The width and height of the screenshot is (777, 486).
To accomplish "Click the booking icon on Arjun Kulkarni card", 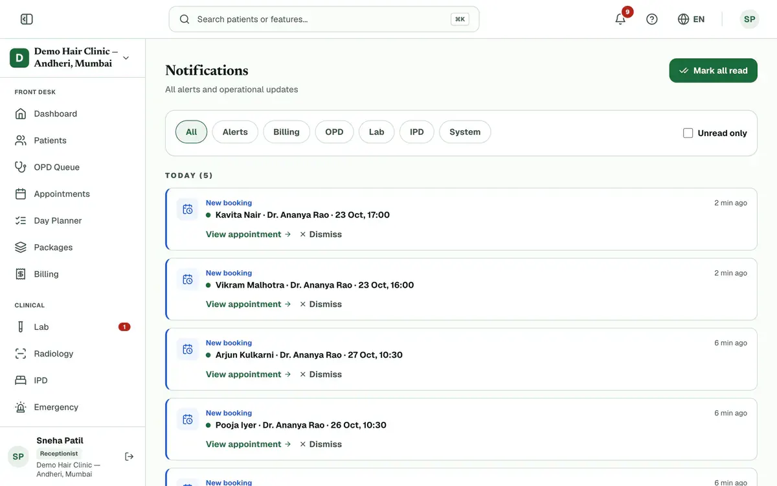I will click(x=188, y=349).
